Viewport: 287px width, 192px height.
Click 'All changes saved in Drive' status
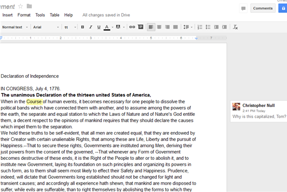(106, 15)
